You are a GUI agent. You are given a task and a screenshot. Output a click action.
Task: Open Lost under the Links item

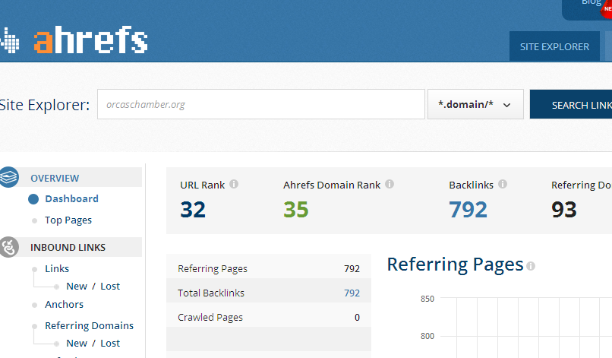pyautogui.click(x=110, y=287)
